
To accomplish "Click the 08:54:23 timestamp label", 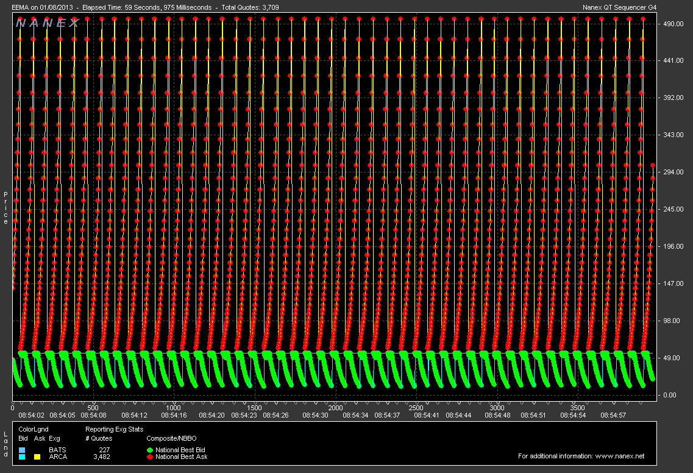I will (x=244, y=415).
